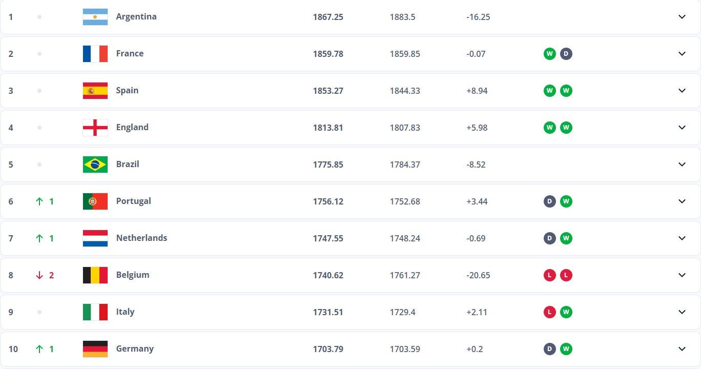Viewport: 701px width, 369px height.
Task: Expand the Brazil row chevron
Action: pos(682,165)
